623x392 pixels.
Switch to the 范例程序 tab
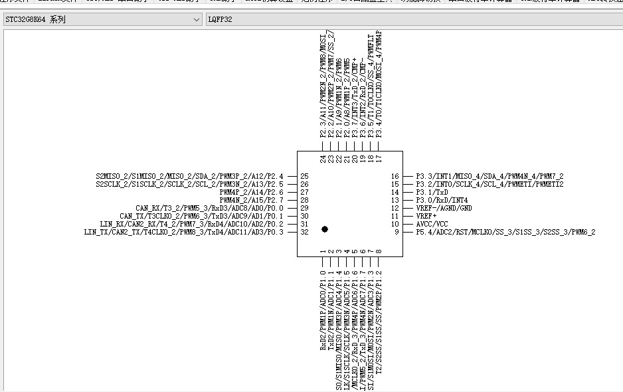click(x=317, y=1)
